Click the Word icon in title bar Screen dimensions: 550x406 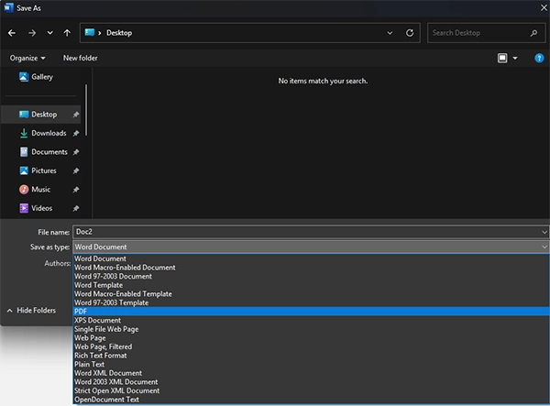[x=8, y=7]
